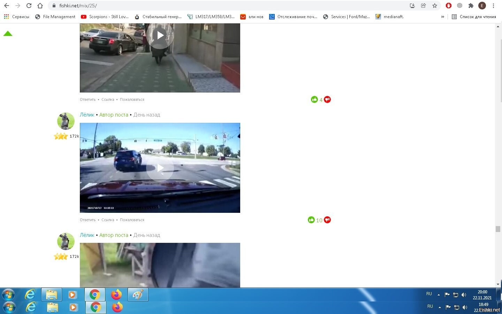
Task: Open the File Management bookmark
Action: coord(55,16)
